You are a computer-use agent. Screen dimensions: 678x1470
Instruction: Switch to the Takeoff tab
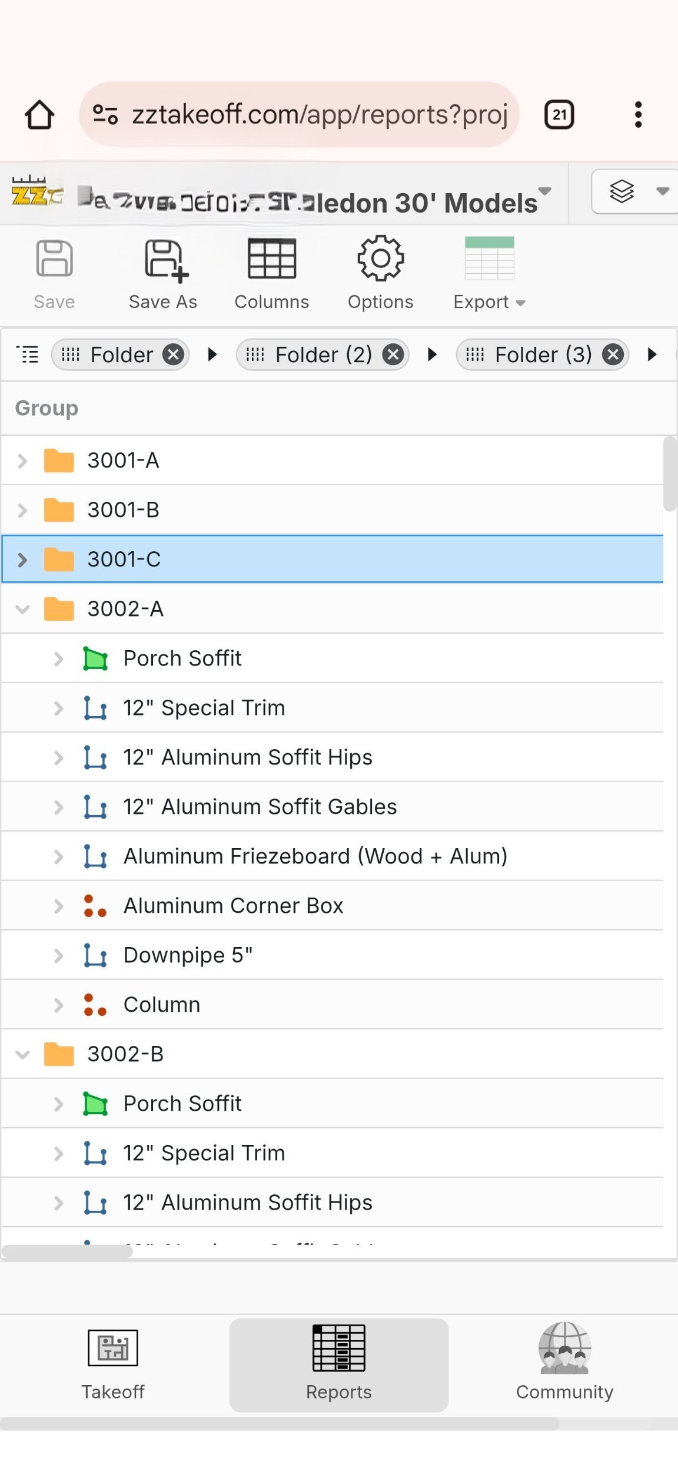[113, 1364]
